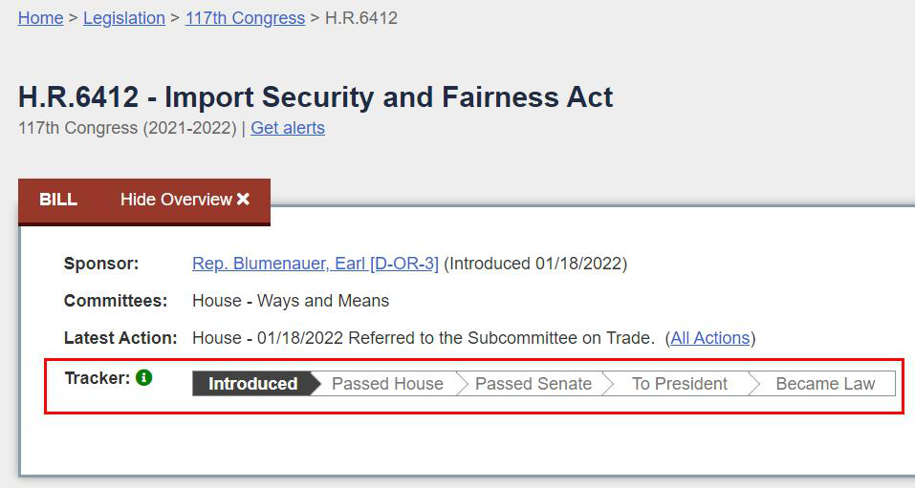Select the BILL tab

(x=58, y=200)
